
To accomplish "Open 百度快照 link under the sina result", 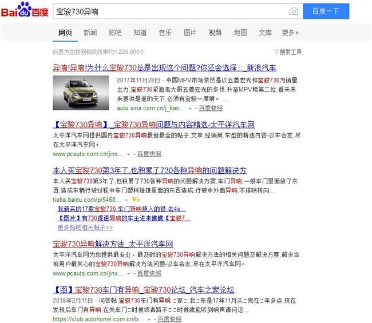I will coord(211,108).
